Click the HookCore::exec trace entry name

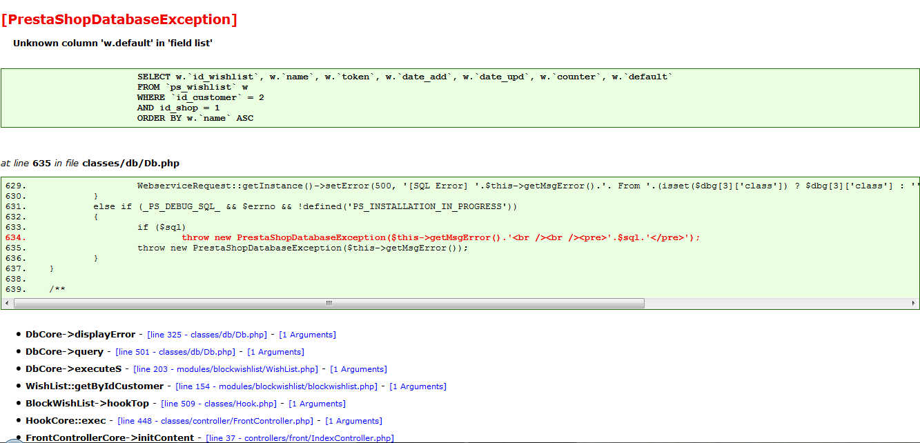[66, 421]
